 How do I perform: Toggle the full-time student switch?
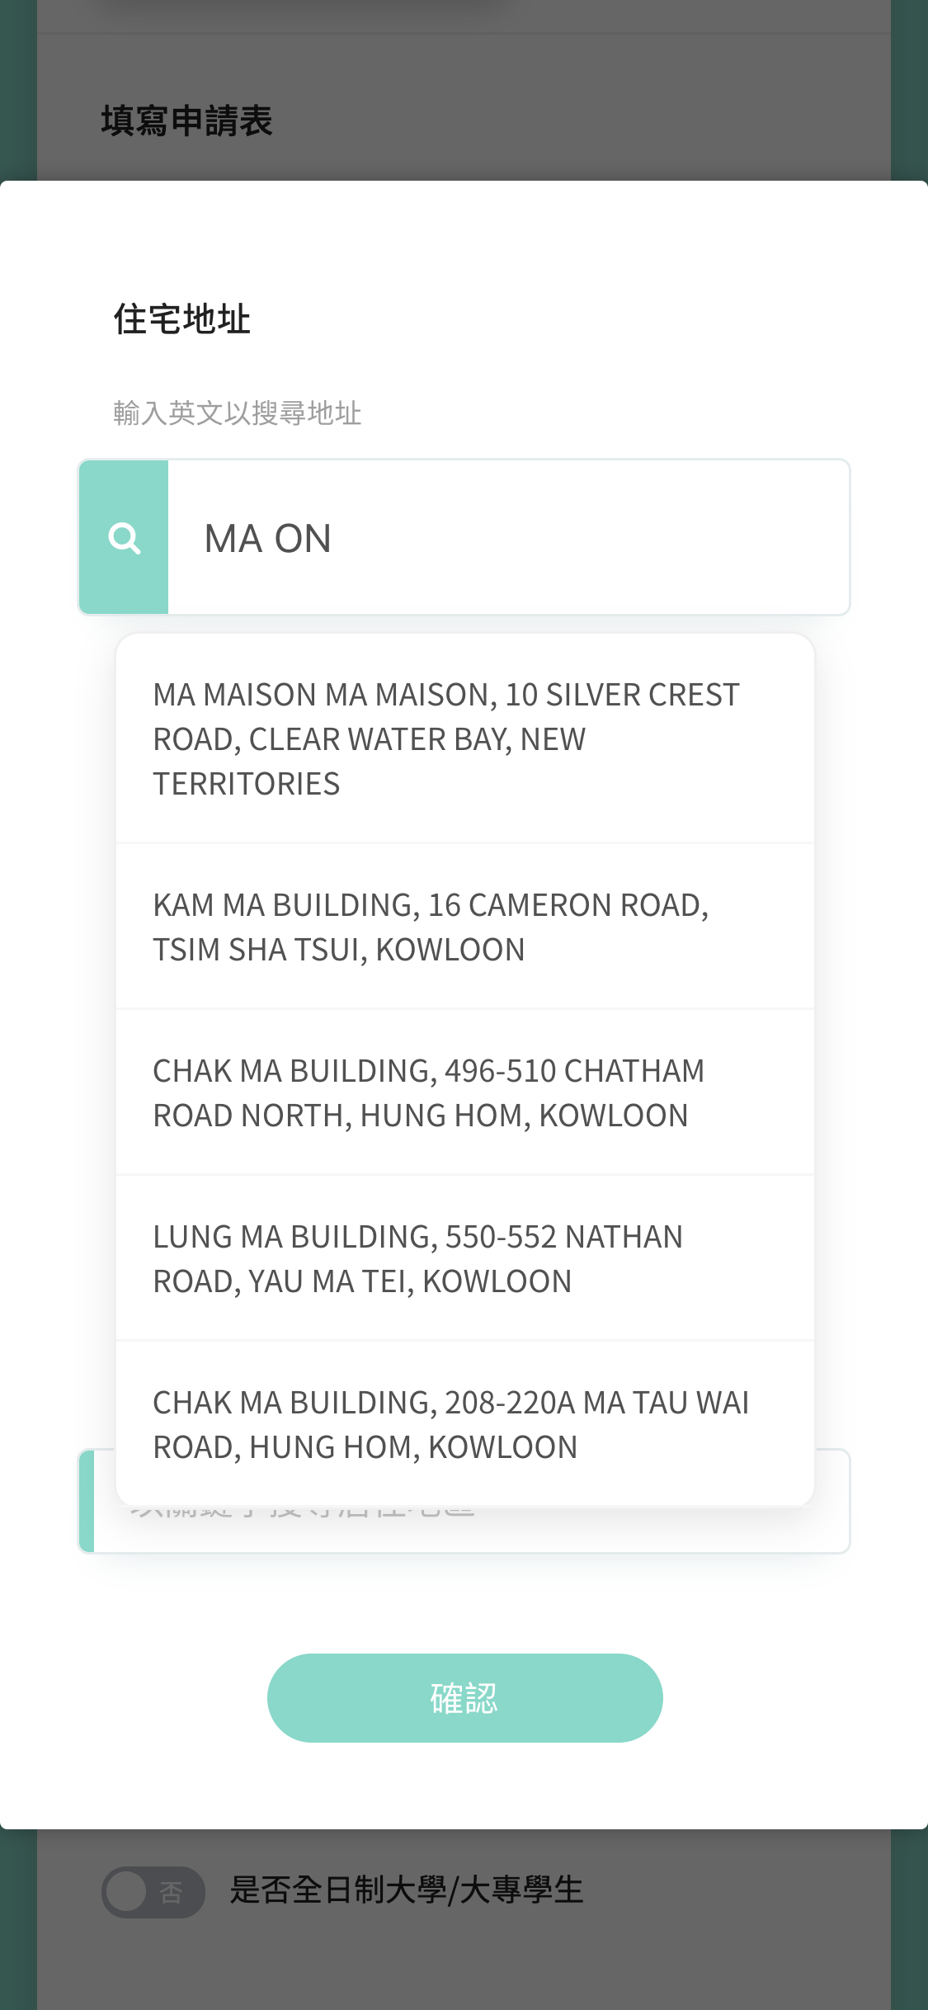[153, 1891]
